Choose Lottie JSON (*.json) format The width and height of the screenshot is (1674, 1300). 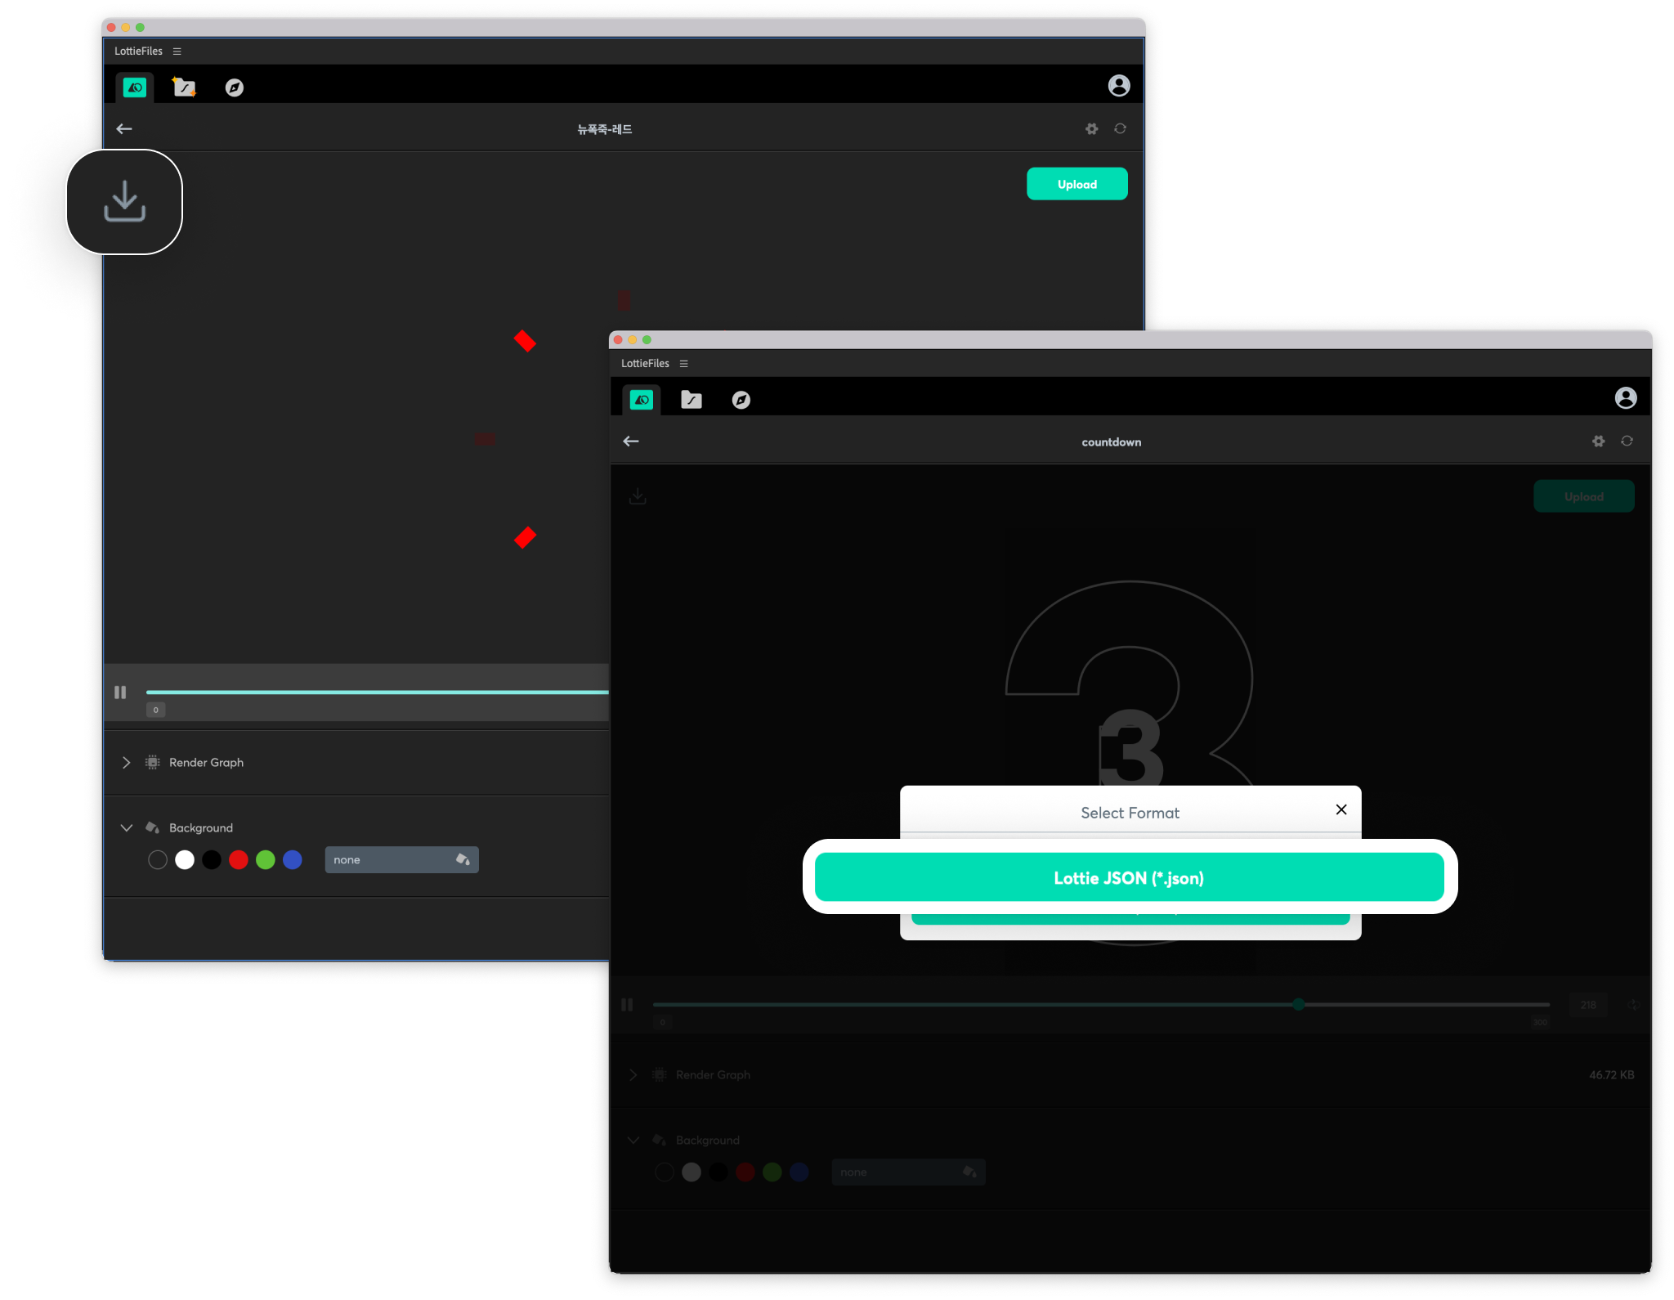(x=1129, y=877)
